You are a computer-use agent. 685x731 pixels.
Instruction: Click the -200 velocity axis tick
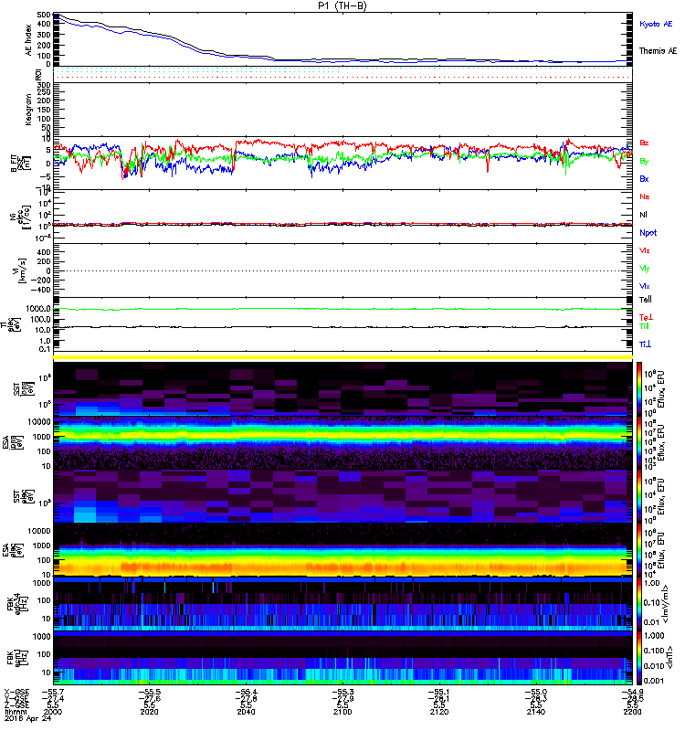[41, 281]
